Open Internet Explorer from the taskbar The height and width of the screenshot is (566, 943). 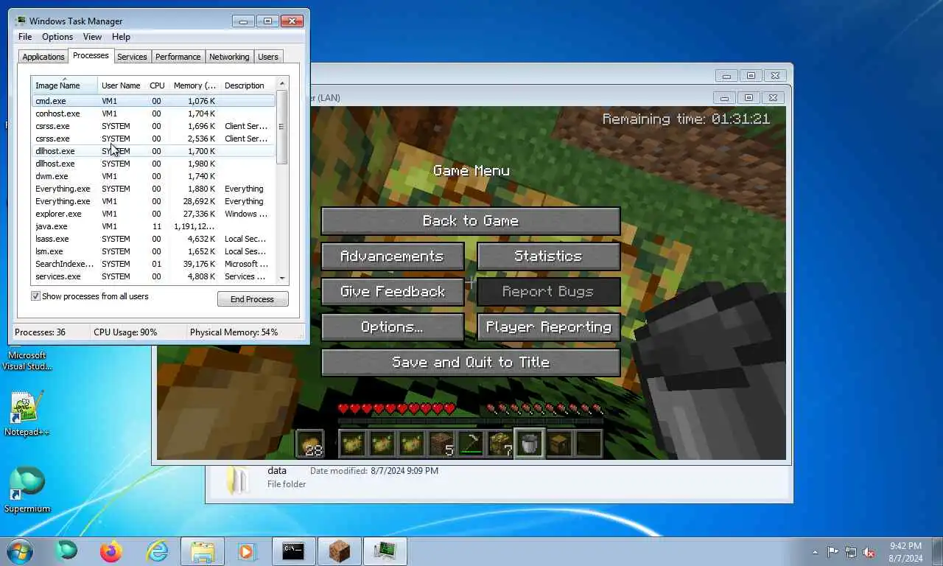(158, 551)
